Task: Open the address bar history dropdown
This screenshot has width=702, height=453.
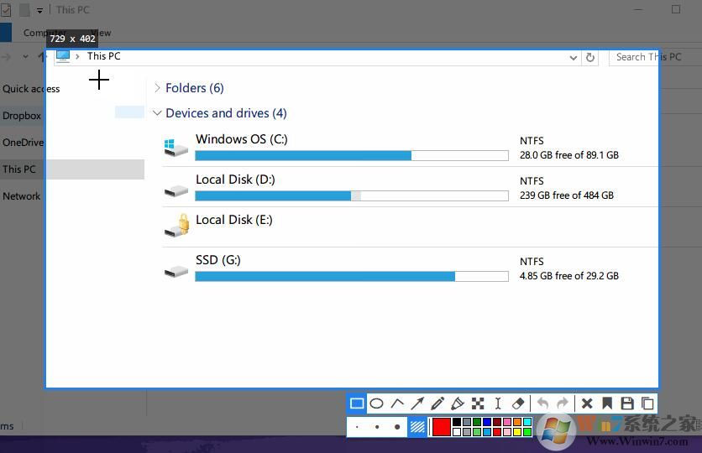Action: [573, 58]
